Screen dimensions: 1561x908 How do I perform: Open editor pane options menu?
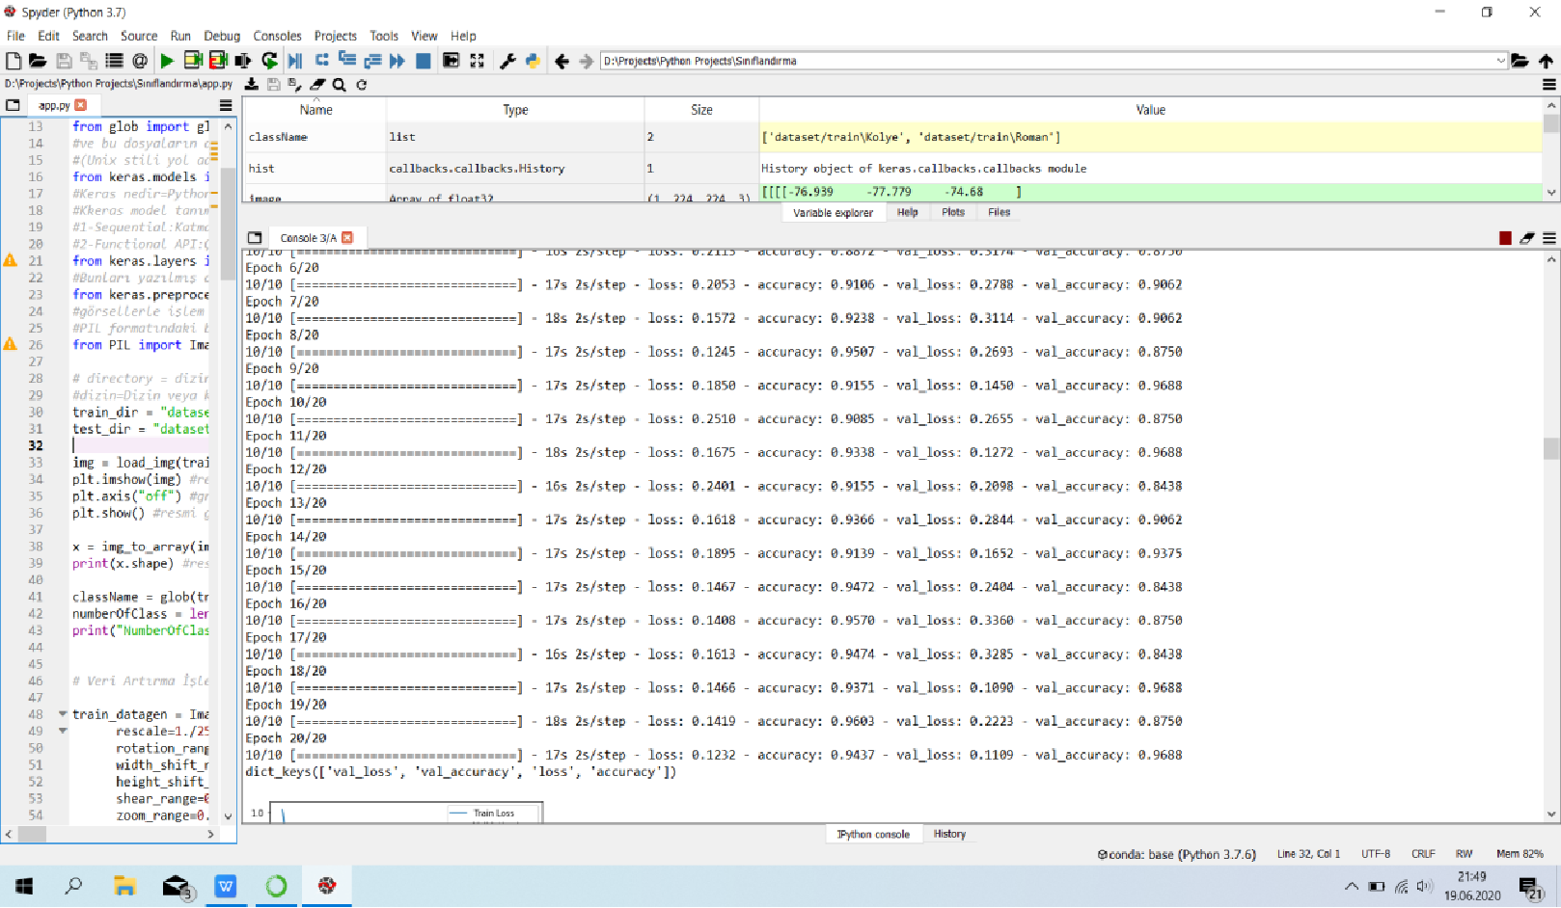[x=226, y=105]
